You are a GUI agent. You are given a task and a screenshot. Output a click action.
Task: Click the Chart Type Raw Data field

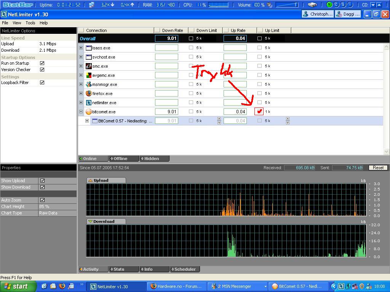click(58, 213)
